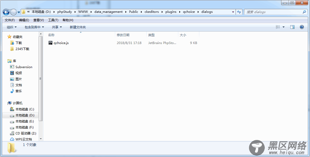Click the plugins segment in address path
The width and height of the screenshot is (310, 157).
click(x=171, y=12)
